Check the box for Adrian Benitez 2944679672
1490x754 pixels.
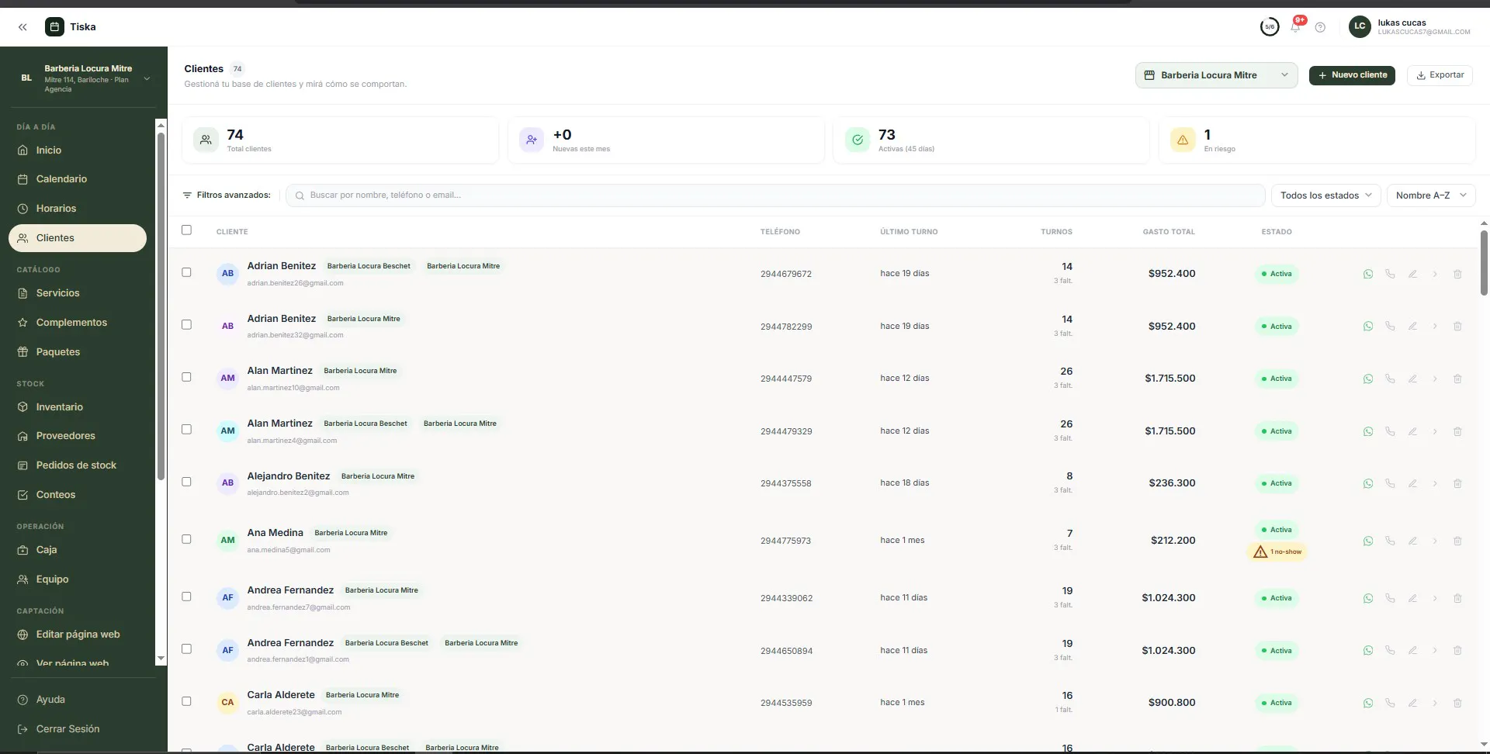pos(186,272)
